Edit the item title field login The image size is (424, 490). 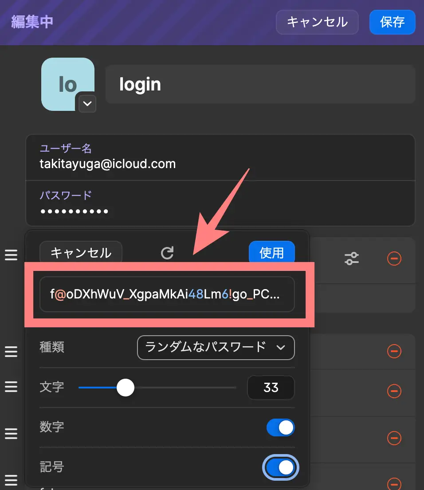[260, 84]
